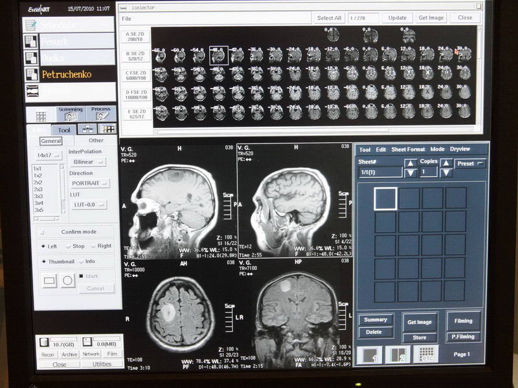Screen dimensions: 518x388
Task: Open the Schedule icon in the patient list
Action: pos(31,25)
